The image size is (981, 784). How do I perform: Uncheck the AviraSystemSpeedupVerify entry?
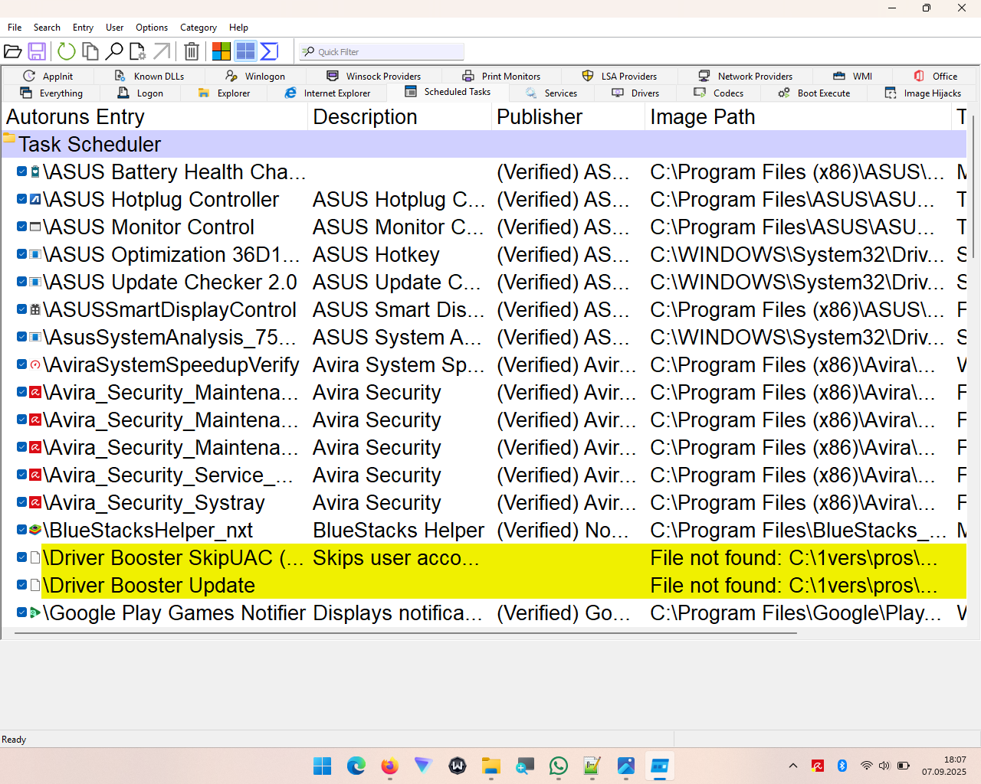(x=22, y=364)
